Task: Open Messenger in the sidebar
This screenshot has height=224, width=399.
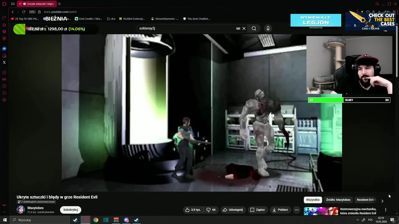Action: click(4, 49)
